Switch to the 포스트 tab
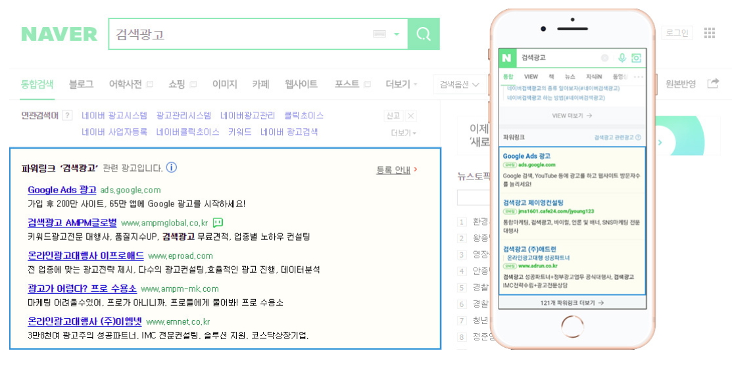Screen dimensions: 732x372 (347, 84)
